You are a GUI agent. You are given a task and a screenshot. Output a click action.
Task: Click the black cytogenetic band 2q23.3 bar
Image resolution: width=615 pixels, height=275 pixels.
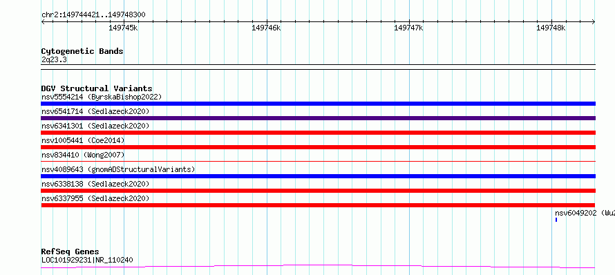[318, 67]
